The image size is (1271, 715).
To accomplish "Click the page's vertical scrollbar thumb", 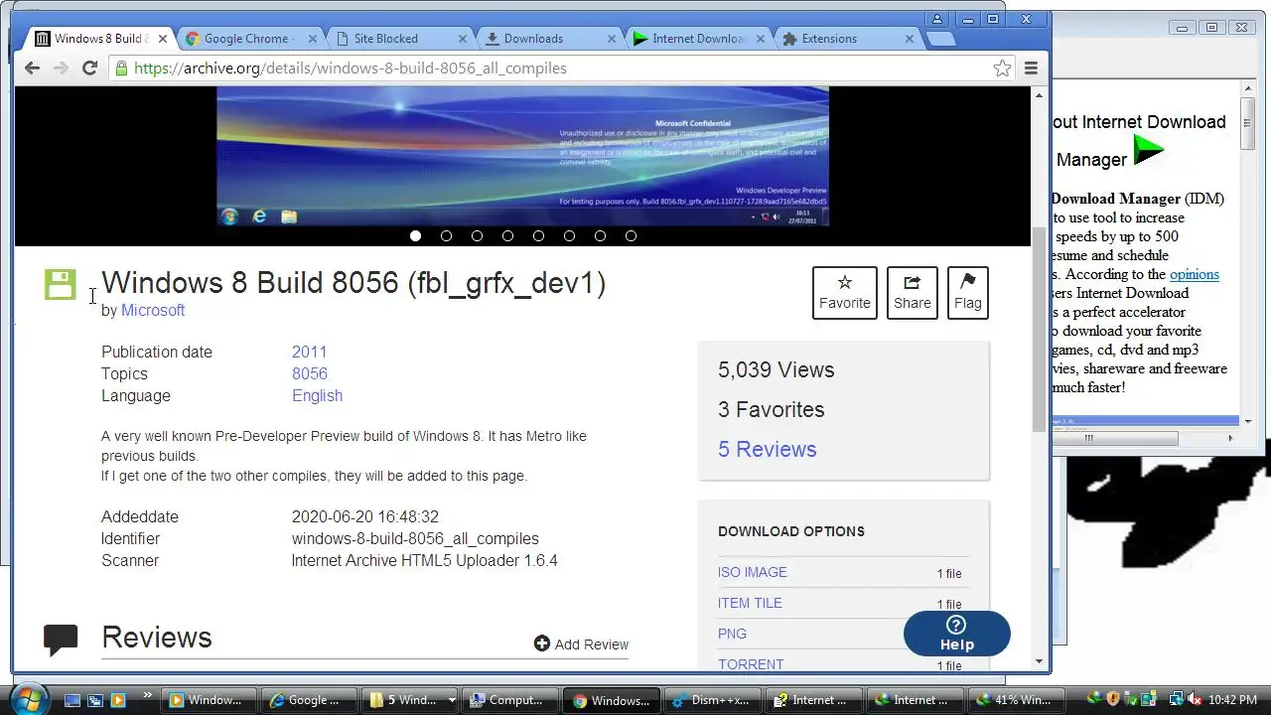I will coord(1040,328).
